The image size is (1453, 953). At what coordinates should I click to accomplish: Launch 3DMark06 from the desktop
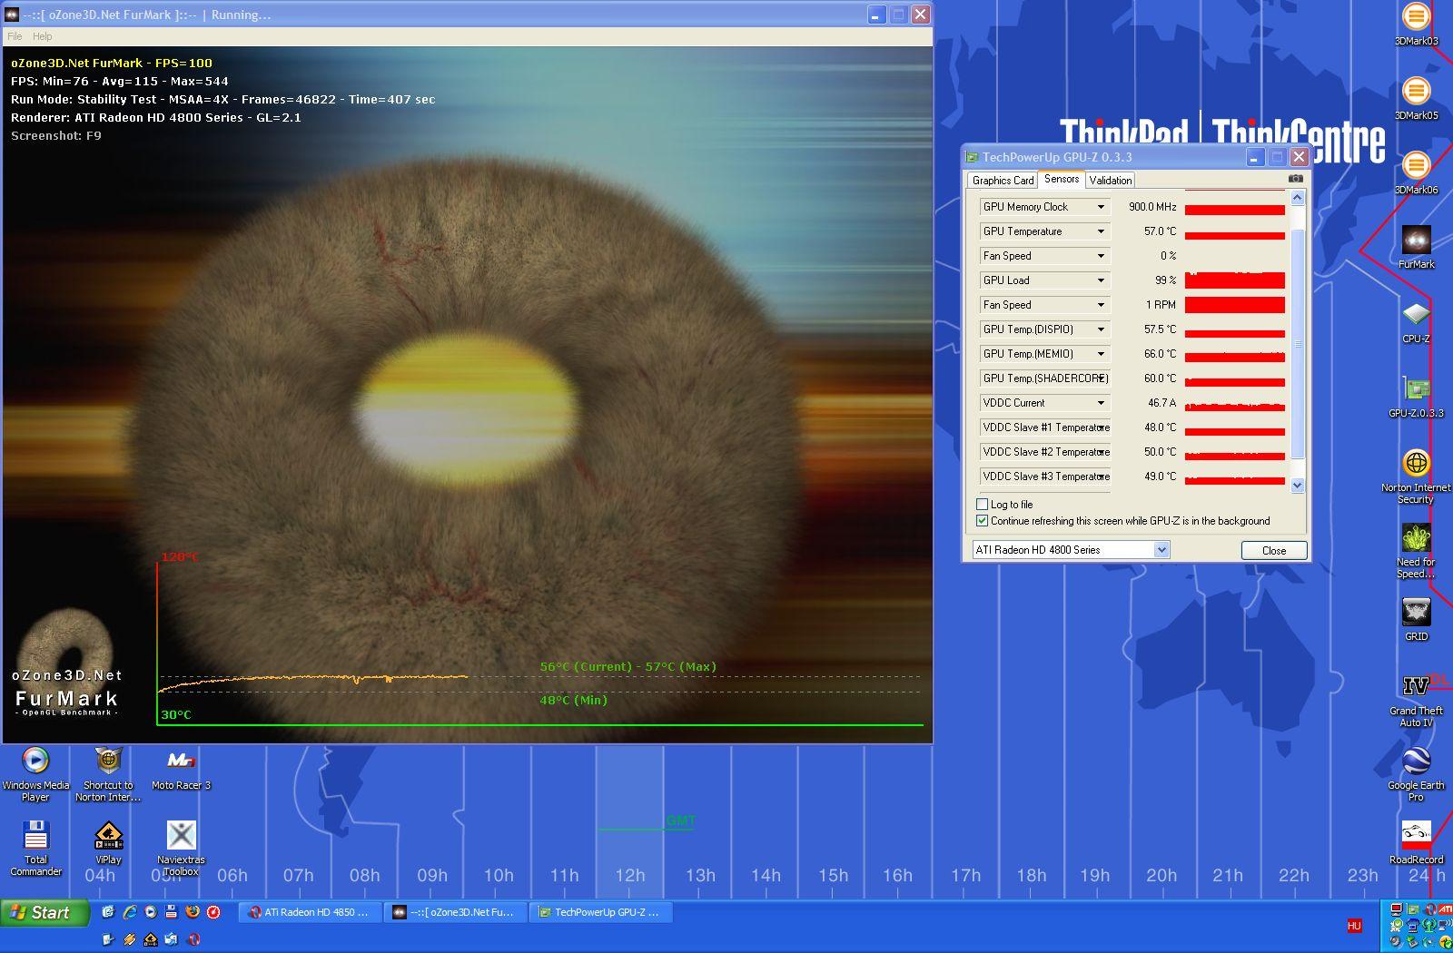pos(1416,173)
